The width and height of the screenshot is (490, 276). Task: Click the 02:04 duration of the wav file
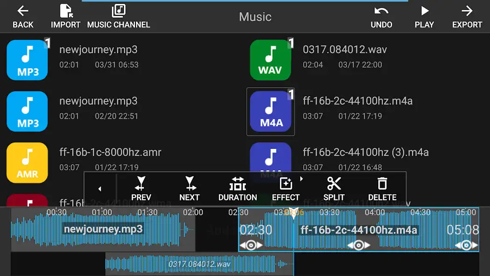[313, 65]
